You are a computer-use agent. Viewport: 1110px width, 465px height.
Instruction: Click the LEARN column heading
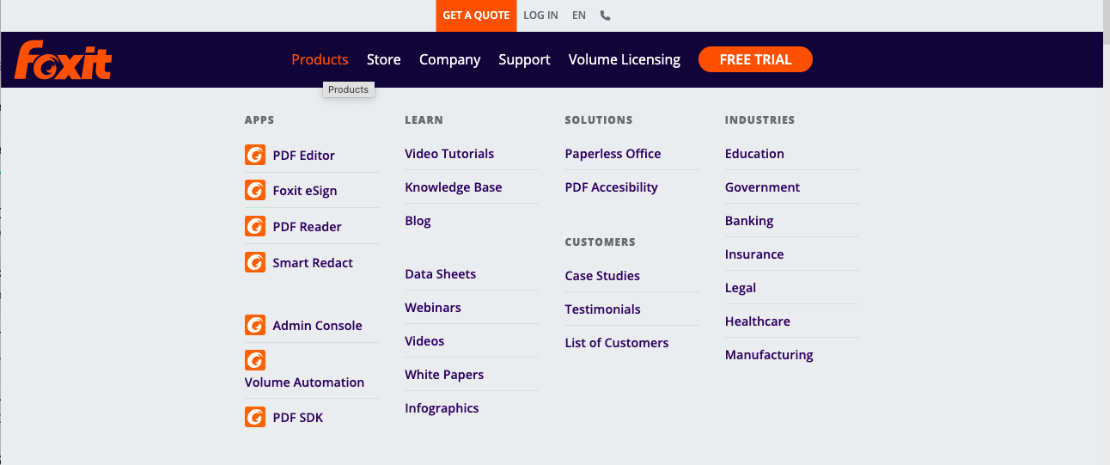424,120
